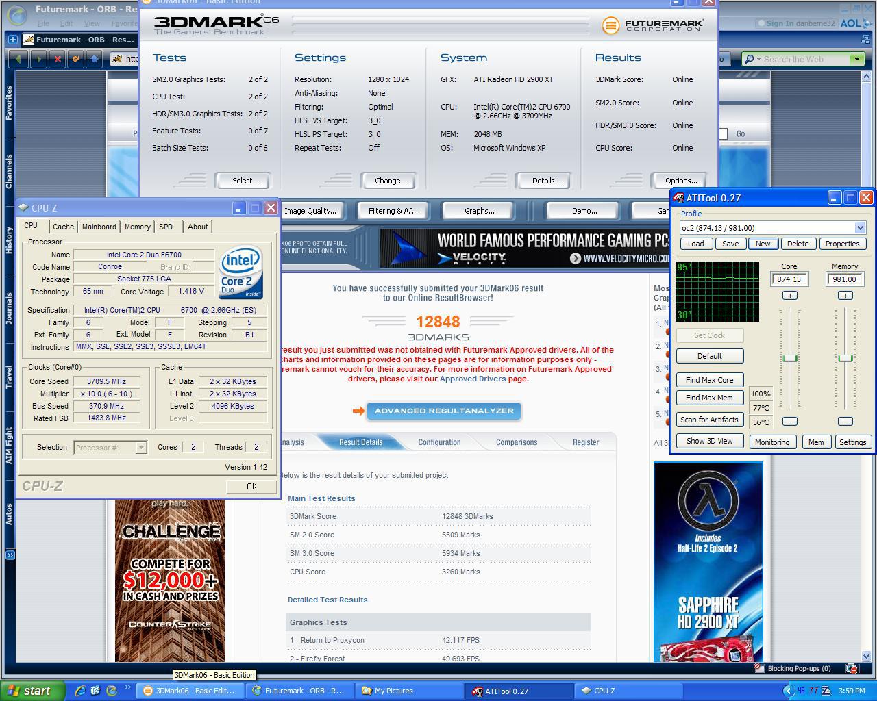The image size is (877, 701).
Task: Click the red Stop loading icon
Action: pyautogui.click(x=58, y=59)
